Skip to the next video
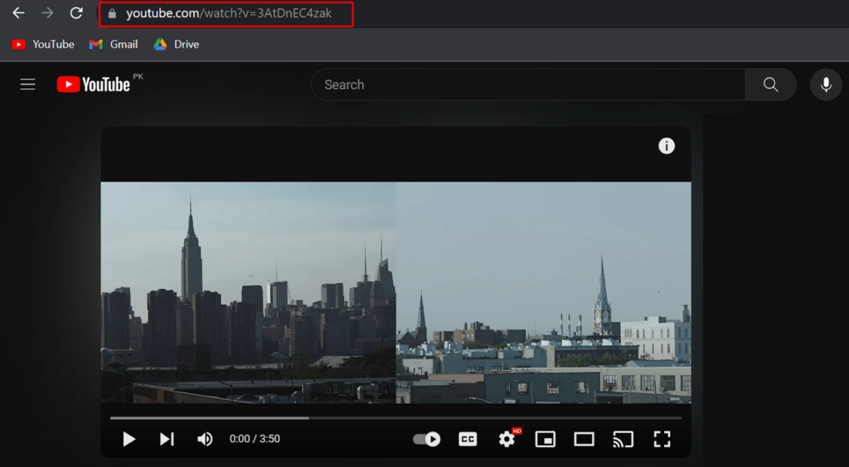This screenshot has height=467, width=849. pos(167,439)
